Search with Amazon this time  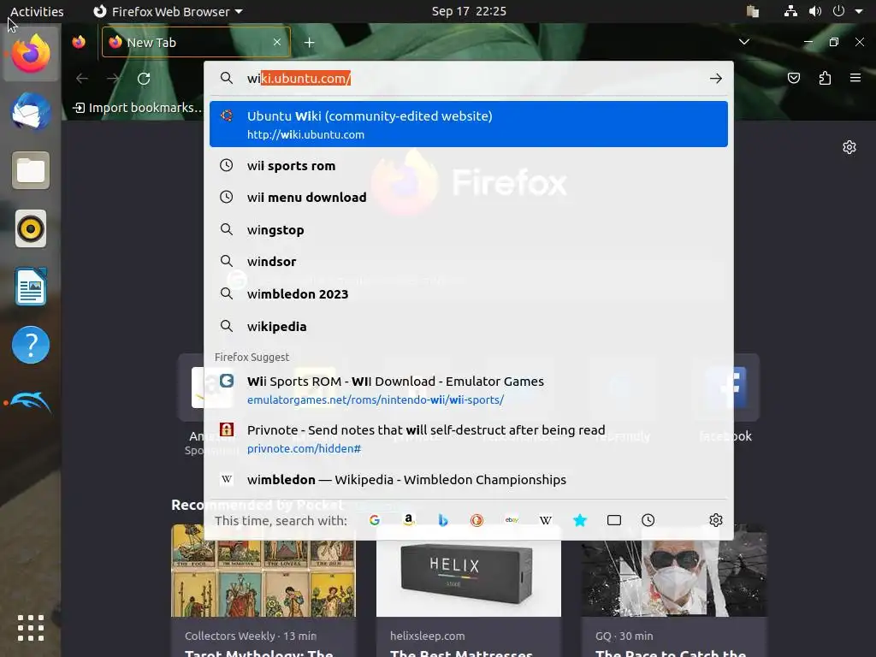(x=408, y=520)
